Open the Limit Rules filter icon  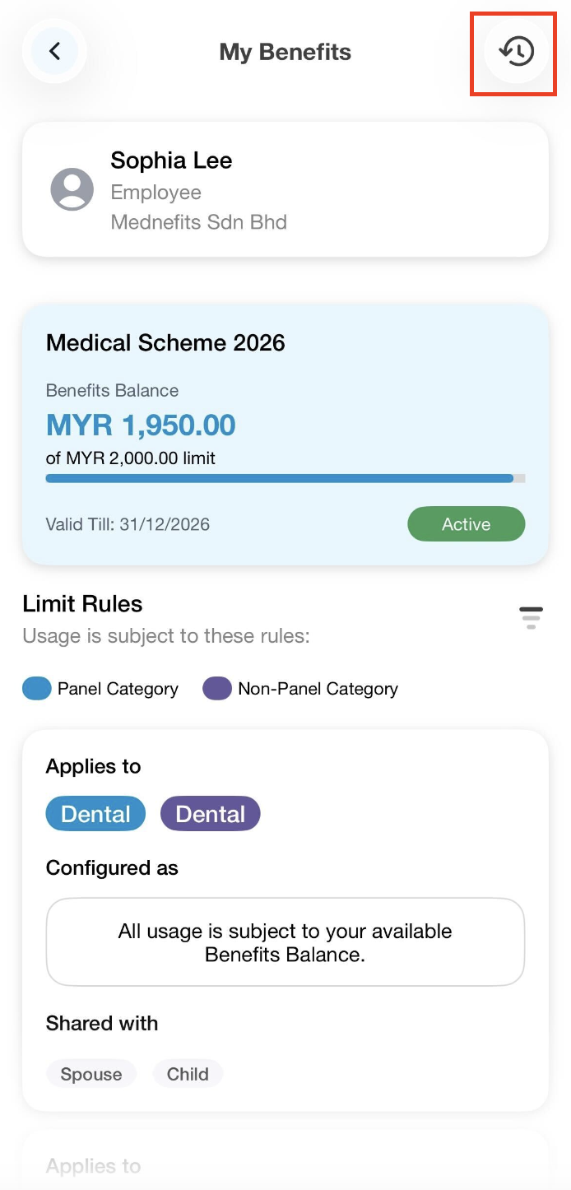pyautogui.click(x=531, y=617)
